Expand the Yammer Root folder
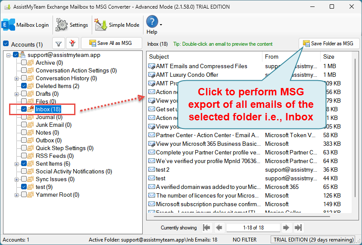The width and height of the screenshot is (362, 245). (16, 195)
